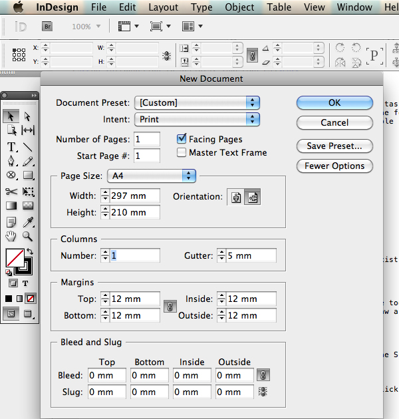
Task: Toggle constrain proportions link in control bar
Action: [x=252, y=56]
